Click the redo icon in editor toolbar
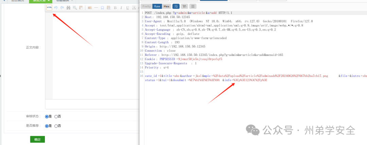This screenshot has height=145, width=367. [x=62, y=8]
